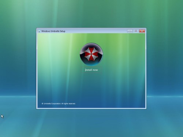Click the empty title bar area beside the title
The image size is (183, 137).
[96, 31]
